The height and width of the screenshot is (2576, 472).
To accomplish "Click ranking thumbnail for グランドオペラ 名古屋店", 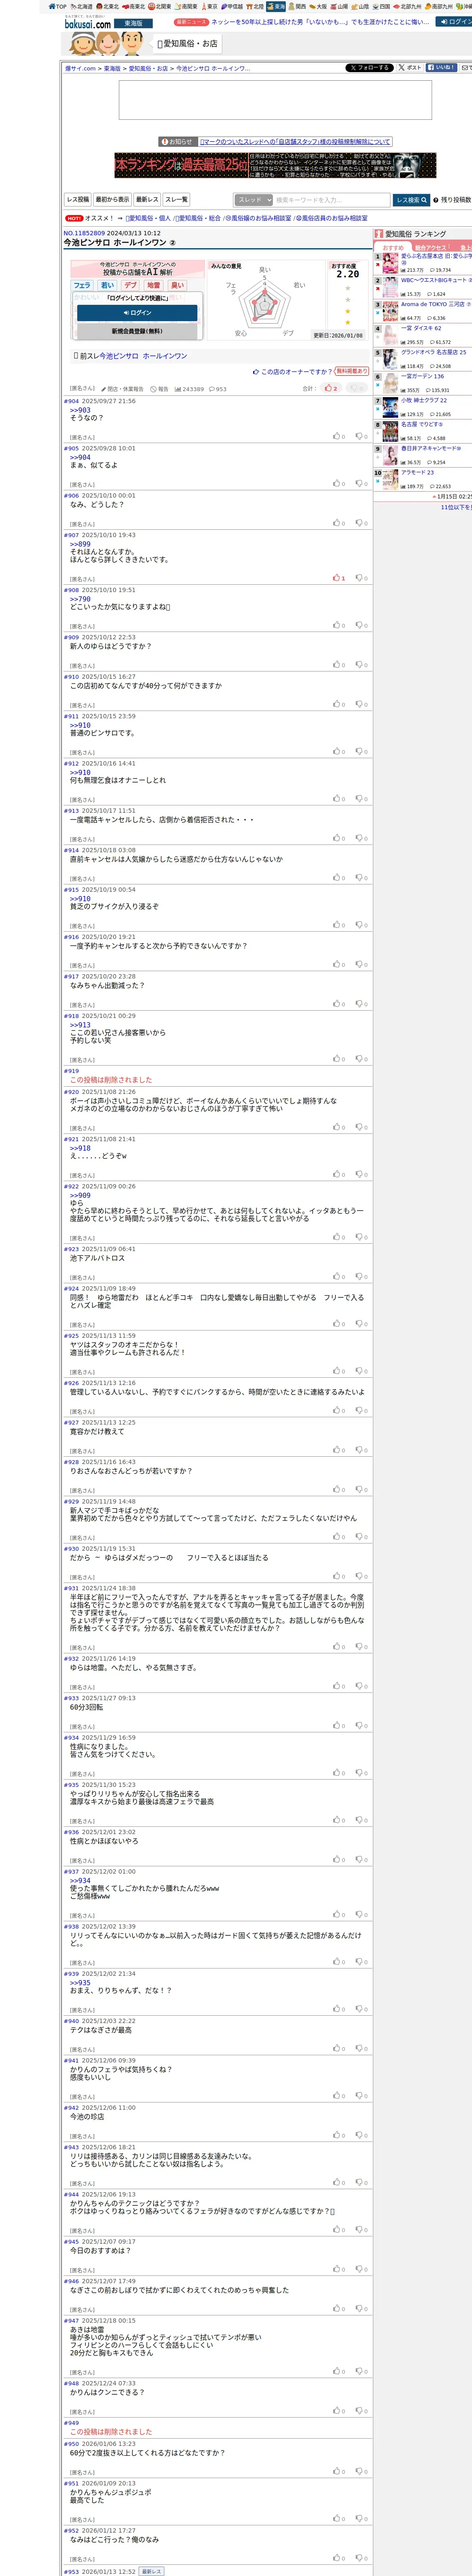I will click(x=391, y=358).
